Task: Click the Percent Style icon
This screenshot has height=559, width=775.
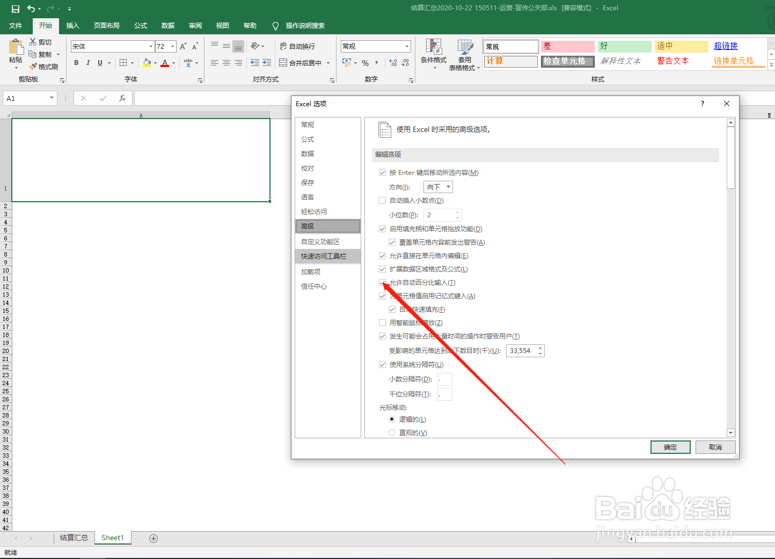Action: click(x=365, y=63)
